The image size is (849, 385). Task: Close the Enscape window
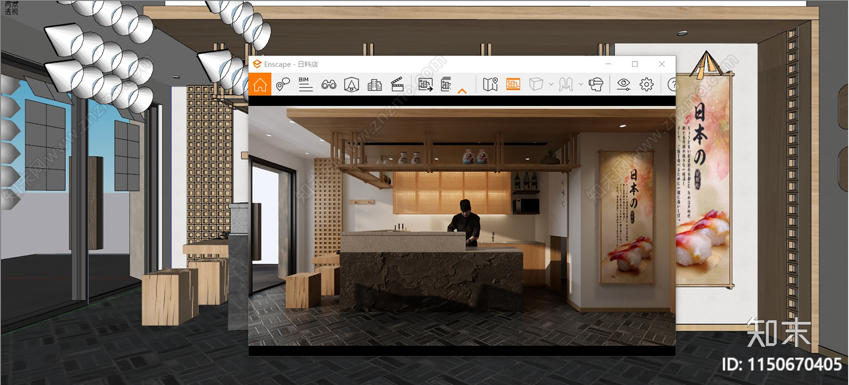[x=662, y=64]
